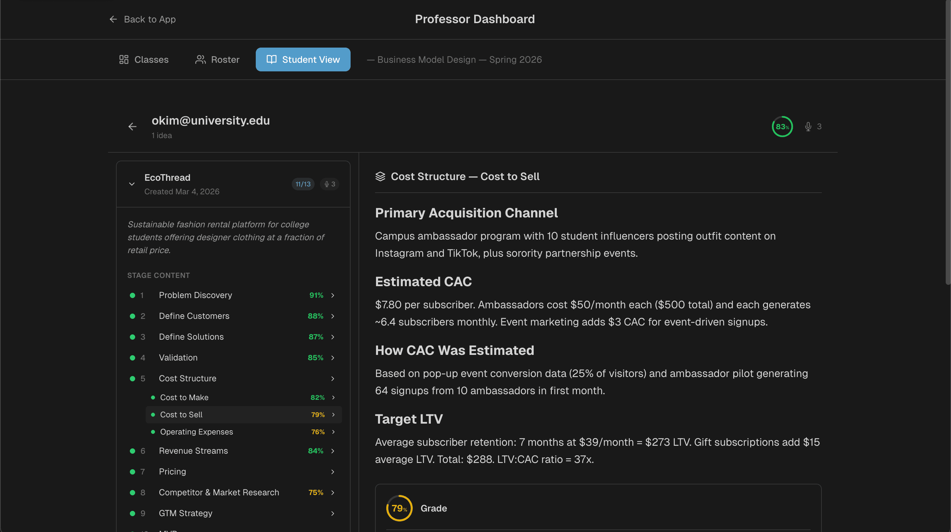This screenshot has width=951, height=532.
Task: Switch to the Classes tab
Action: coord(144,59)
